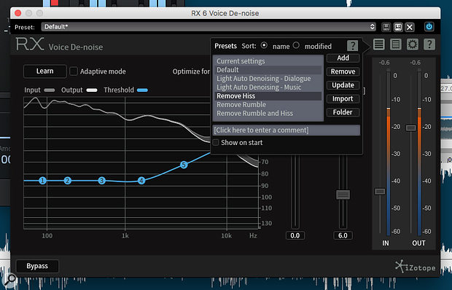Click the 0.0 value field

(x=295, y=235)
